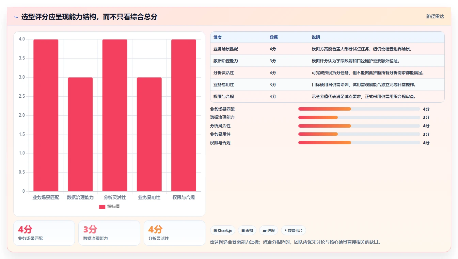Click the 3分 数据治理能力 data card
The height and width of the screenshot is (259, 458).
point(109,233)
